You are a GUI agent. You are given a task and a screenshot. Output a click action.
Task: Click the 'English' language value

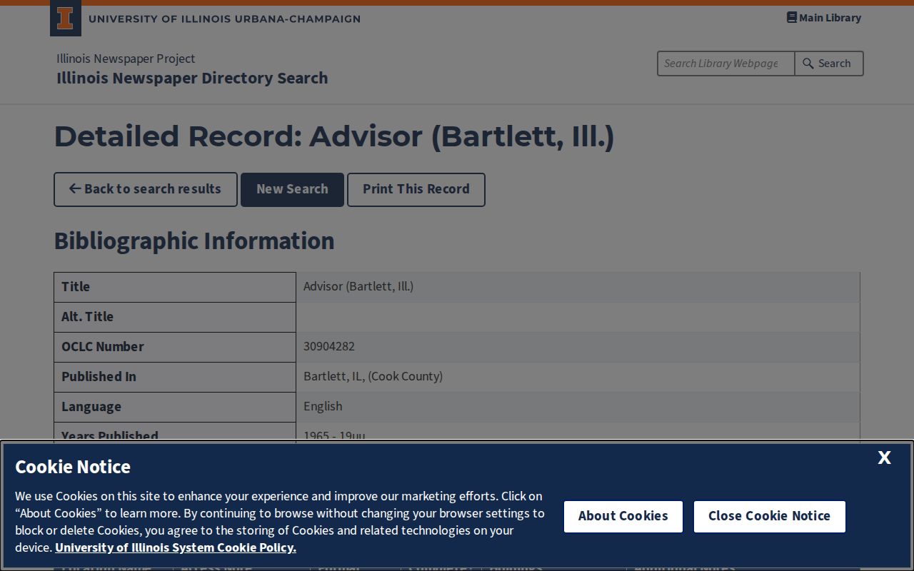click(323, 407)
